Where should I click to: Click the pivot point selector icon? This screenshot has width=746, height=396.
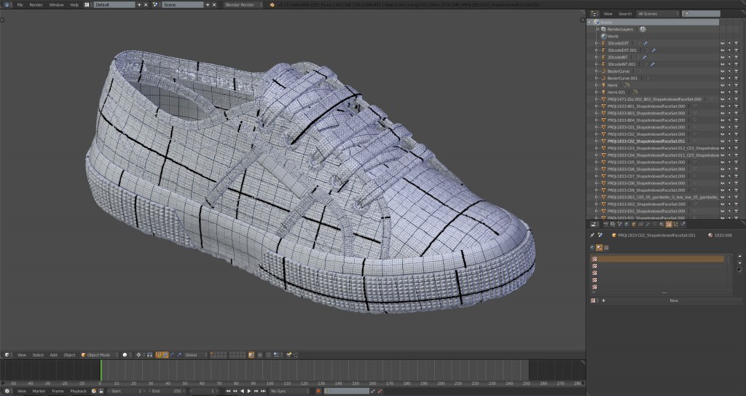[138, 355]
